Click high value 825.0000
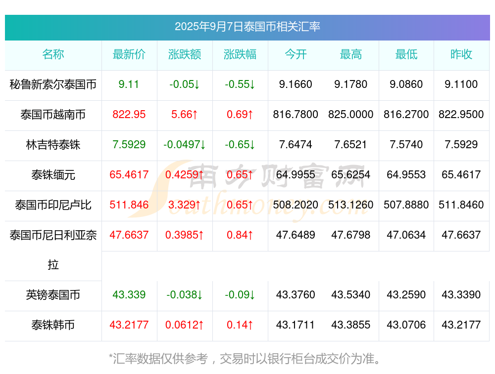Viewport: 495px width, 374px height. pos(351,115)
